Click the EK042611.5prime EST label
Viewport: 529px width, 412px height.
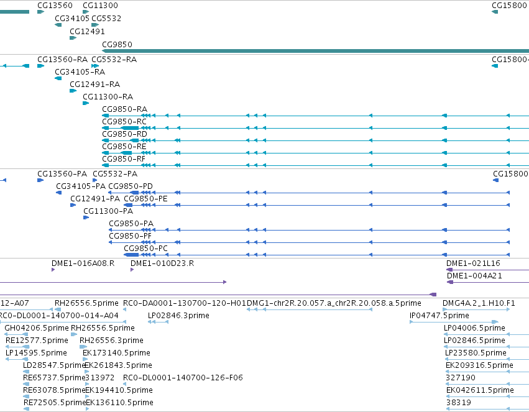(x=480, y=390)
